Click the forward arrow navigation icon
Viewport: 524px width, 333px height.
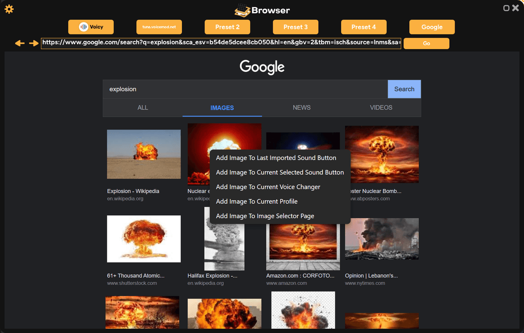pos(33,43)
